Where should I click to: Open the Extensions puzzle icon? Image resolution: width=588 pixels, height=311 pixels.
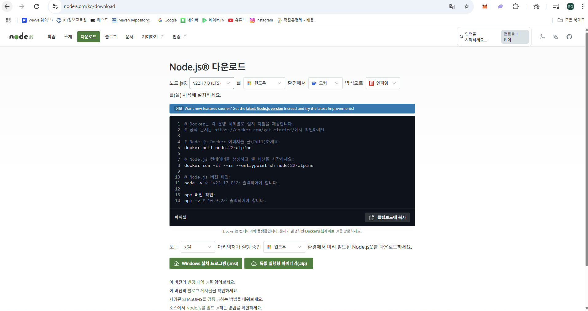pos(516,6)
